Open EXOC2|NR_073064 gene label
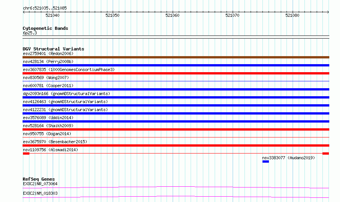Screen dimensions: 340x202 click(x=40, y=184)
